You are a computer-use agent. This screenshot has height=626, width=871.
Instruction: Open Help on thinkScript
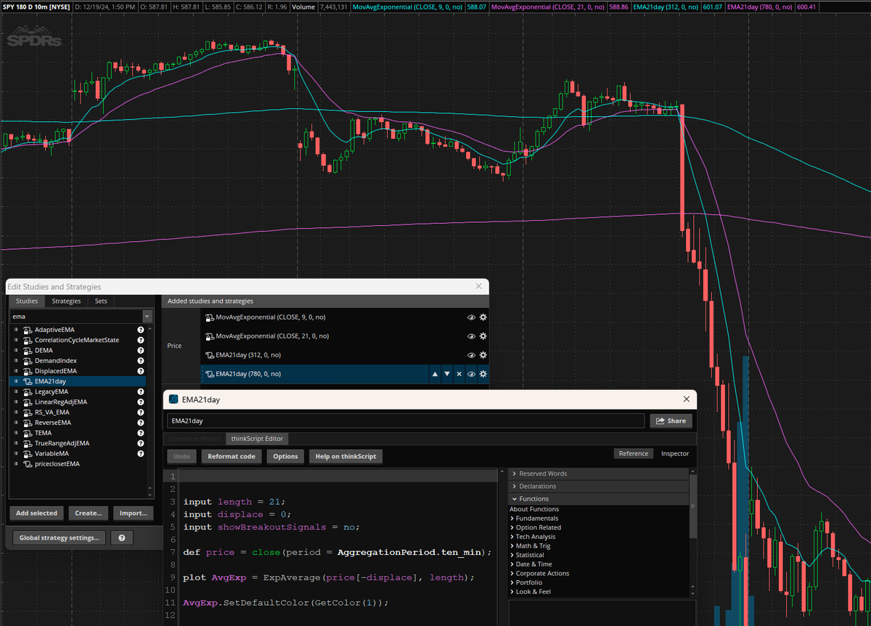coord(345,456)
